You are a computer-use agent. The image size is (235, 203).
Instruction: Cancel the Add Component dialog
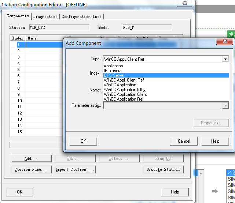click(x=184, y=141)
